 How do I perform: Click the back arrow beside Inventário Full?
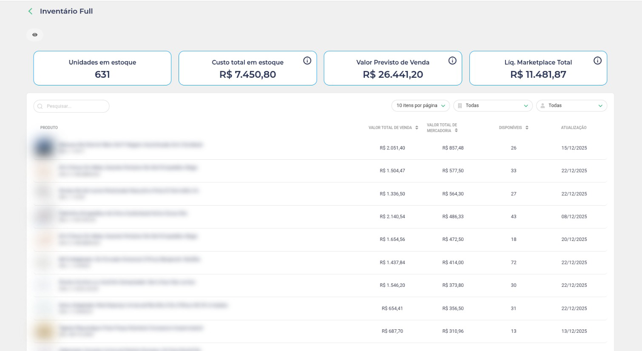coord(30,11)
